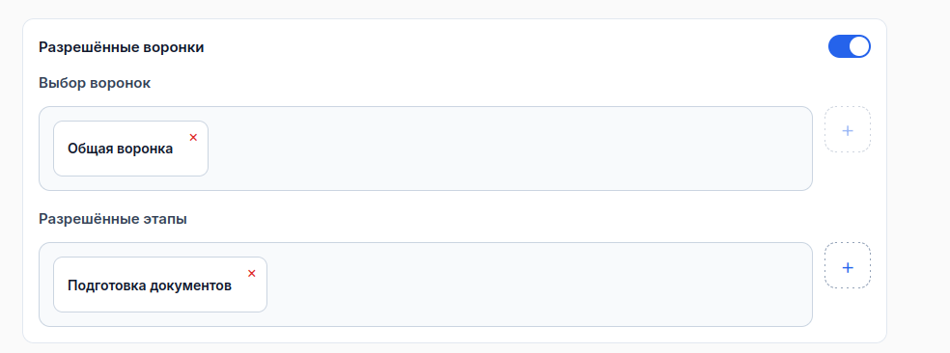This screenshot has height=353, width=950.
Task: Select the Общая воронка chip
Action: (131, 149)
